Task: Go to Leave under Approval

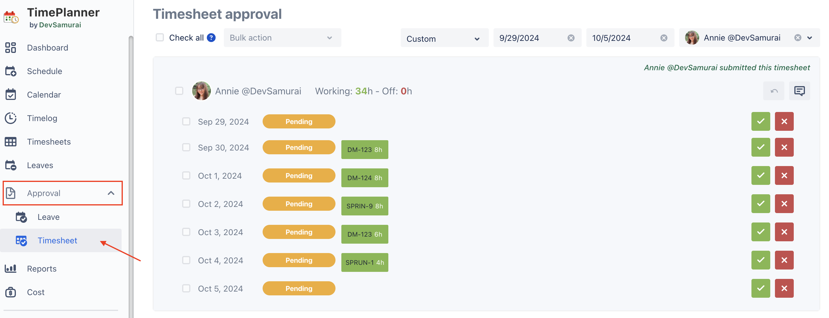Action: (x=48, y=217)
